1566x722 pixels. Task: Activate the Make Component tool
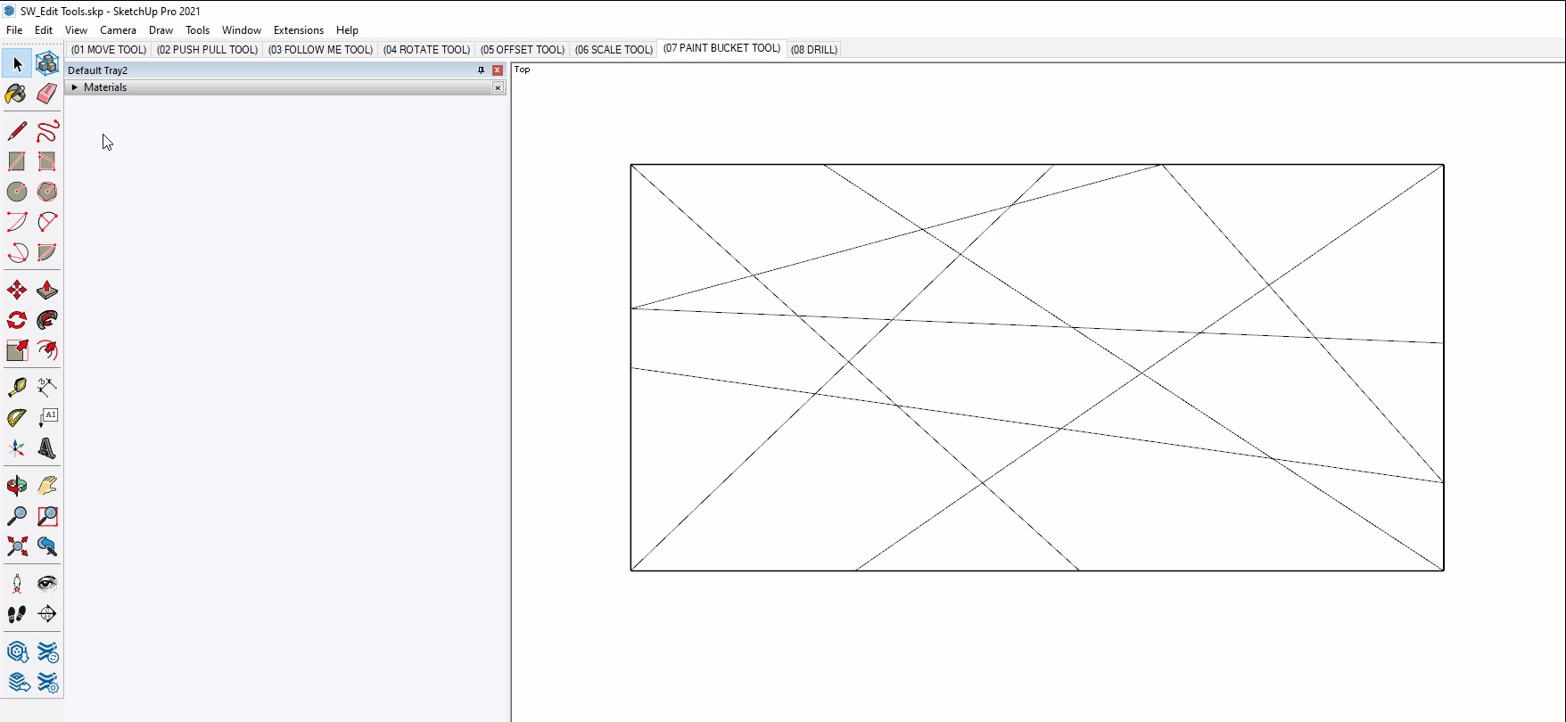click(47, 63)
